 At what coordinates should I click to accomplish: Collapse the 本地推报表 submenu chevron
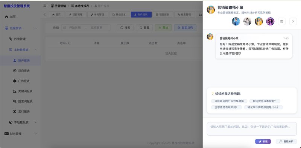[36, 50]
